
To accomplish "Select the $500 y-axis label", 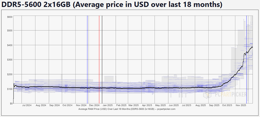I will pos(9,30).
